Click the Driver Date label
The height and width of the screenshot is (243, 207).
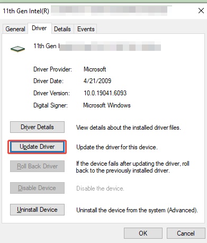(48, 81)
